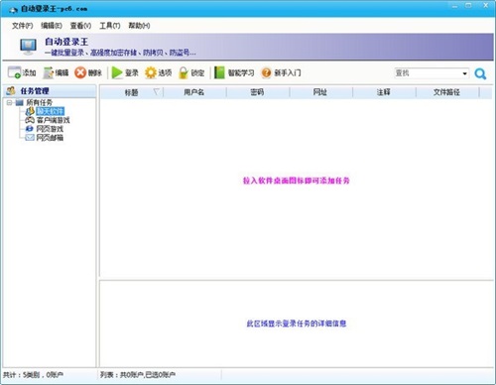The image size is (496, 385).
Task: Open the 文件(F) menu
Action: (23, 26)
